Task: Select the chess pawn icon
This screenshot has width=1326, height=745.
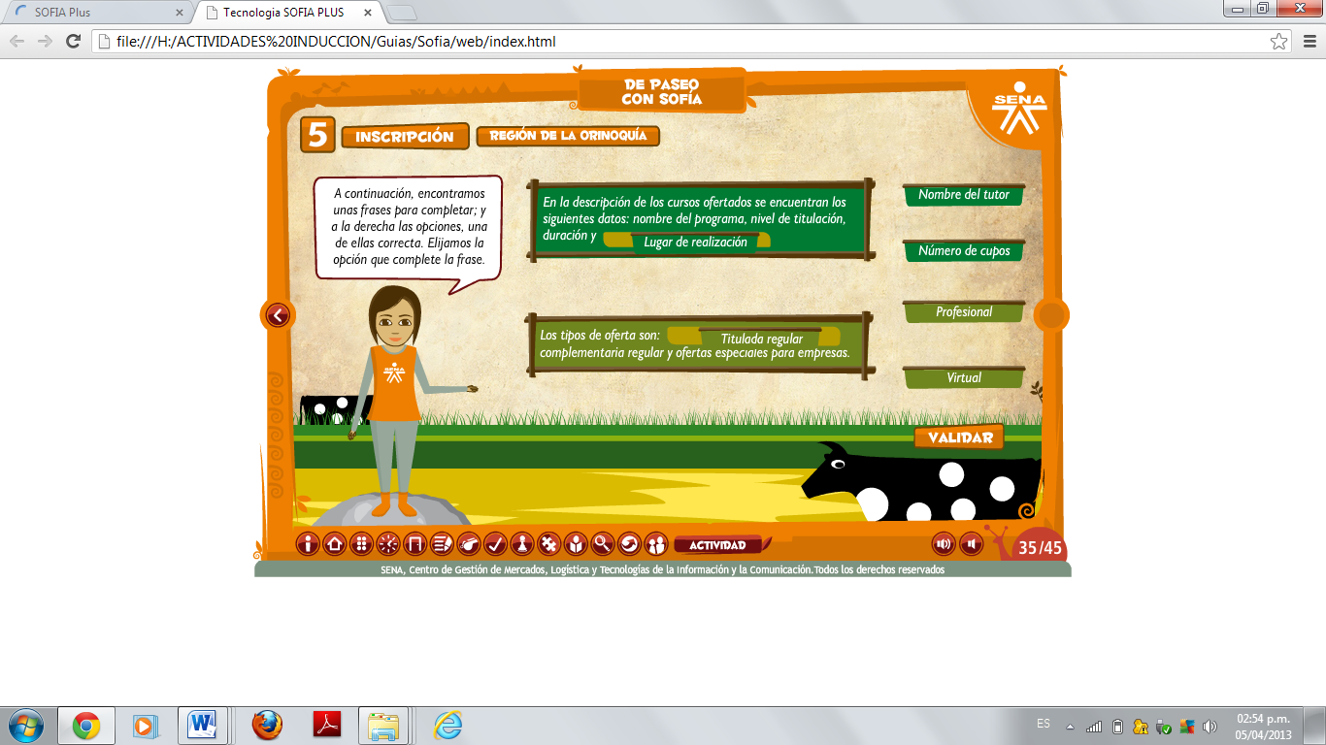Action: pos(522,544)
